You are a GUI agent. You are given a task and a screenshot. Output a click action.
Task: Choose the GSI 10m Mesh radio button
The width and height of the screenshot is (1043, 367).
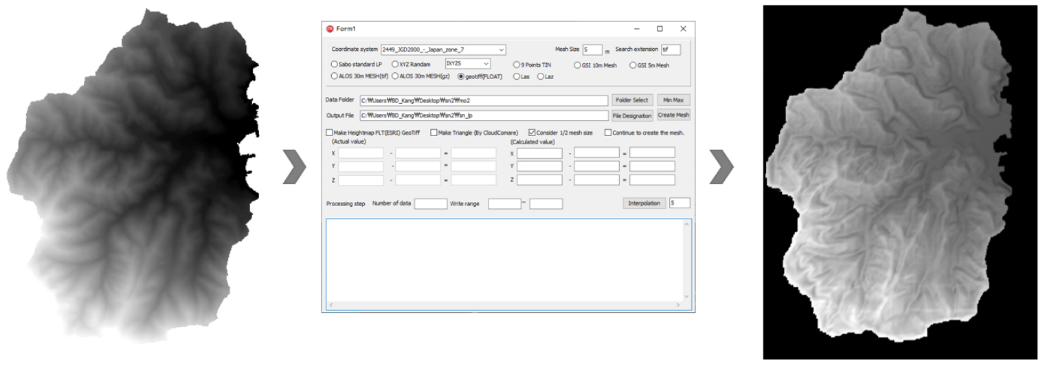[577, 65]
